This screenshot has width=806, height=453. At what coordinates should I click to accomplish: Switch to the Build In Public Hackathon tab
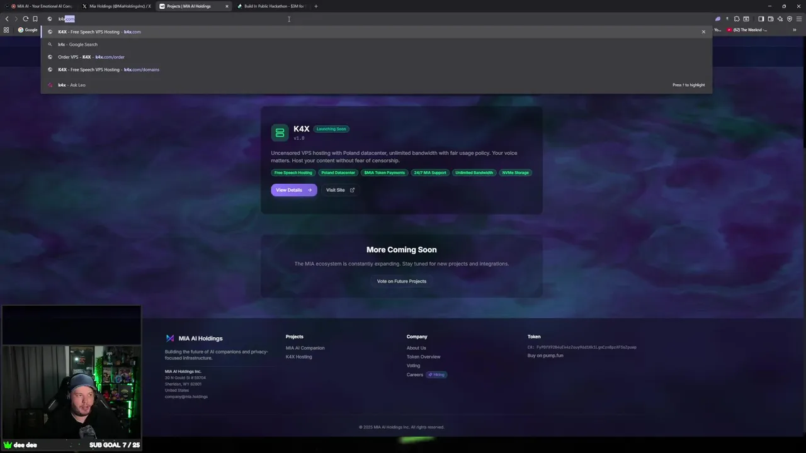(271, 6)
